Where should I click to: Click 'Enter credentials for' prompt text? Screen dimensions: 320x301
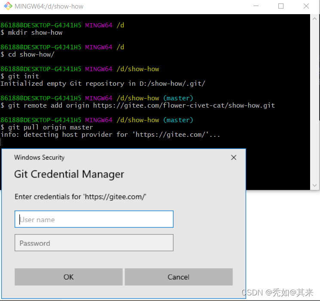point(80,197)
